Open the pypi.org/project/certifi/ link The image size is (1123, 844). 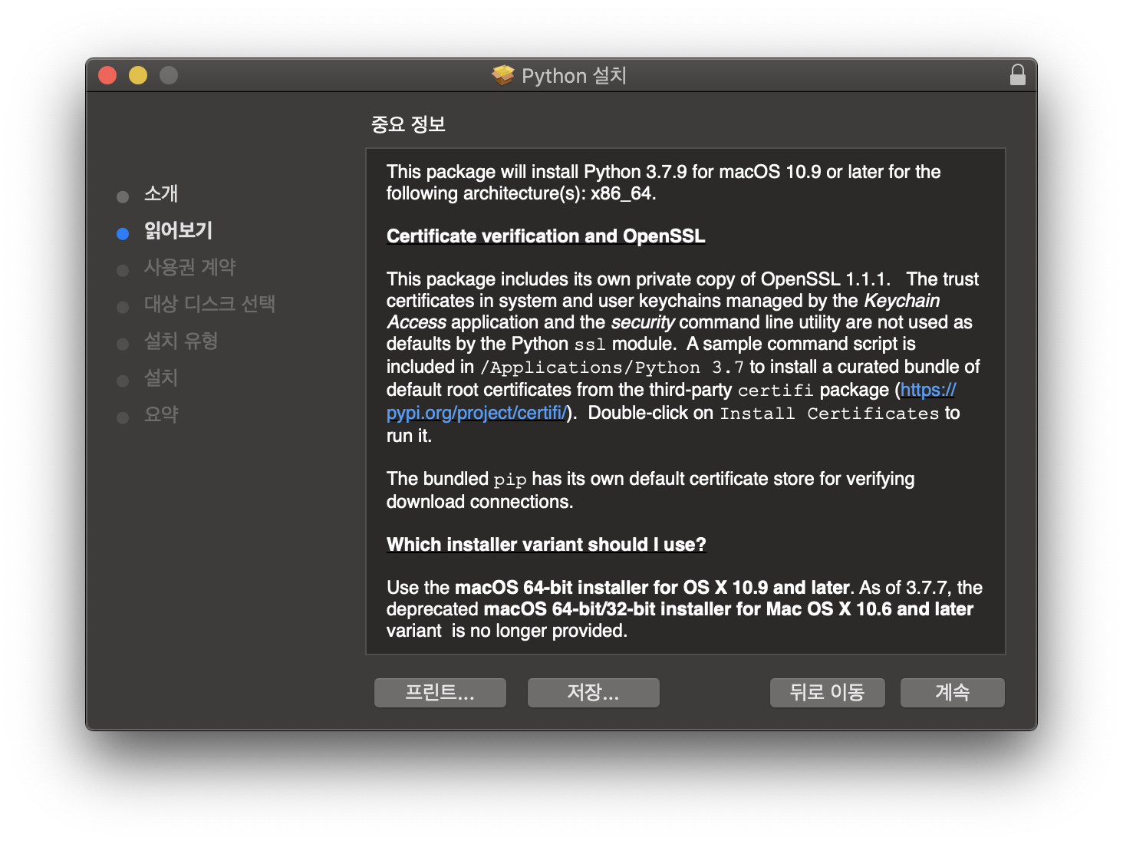click(x=476, y=413)
